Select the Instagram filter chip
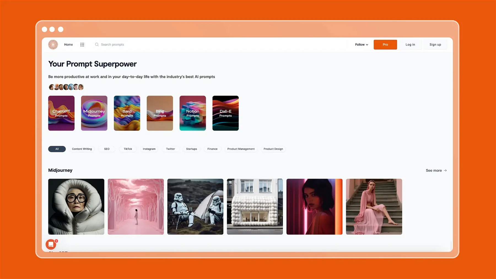 (x=149, y=149)
